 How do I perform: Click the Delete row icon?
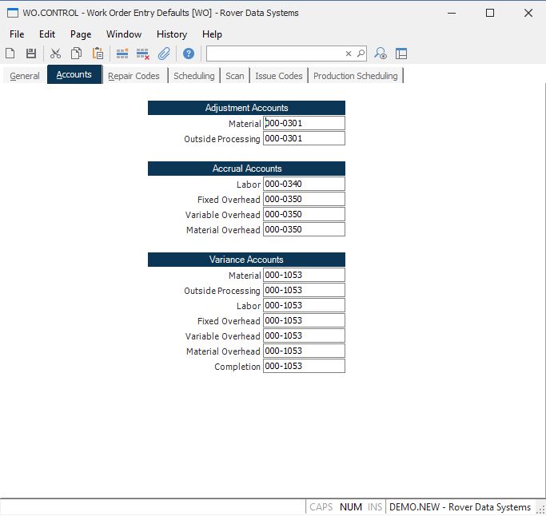coord(143,54)
